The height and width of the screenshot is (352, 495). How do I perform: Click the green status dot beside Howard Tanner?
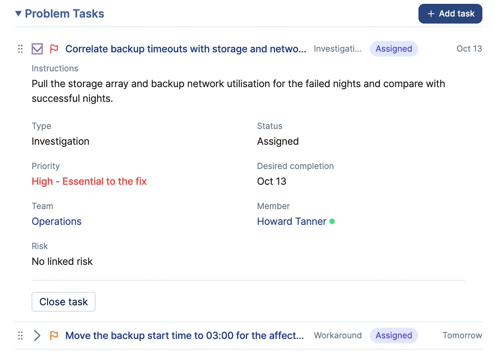coord(332,221)
